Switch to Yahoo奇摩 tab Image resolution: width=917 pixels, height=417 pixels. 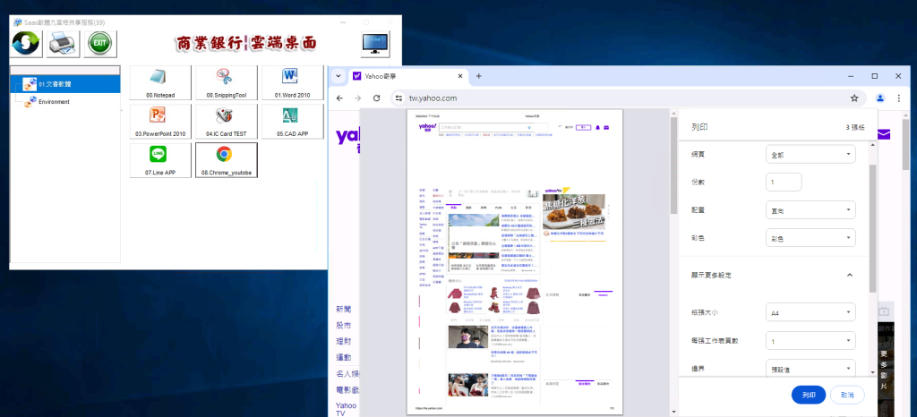coord(408,76)
